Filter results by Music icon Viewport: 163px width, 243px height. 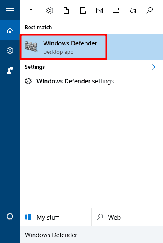(133, 10)
